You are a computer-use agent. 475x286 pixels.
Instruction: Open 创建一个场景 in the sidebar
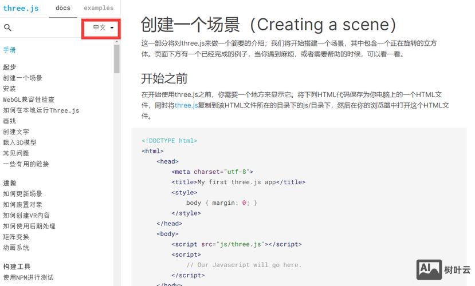point(22,78)
